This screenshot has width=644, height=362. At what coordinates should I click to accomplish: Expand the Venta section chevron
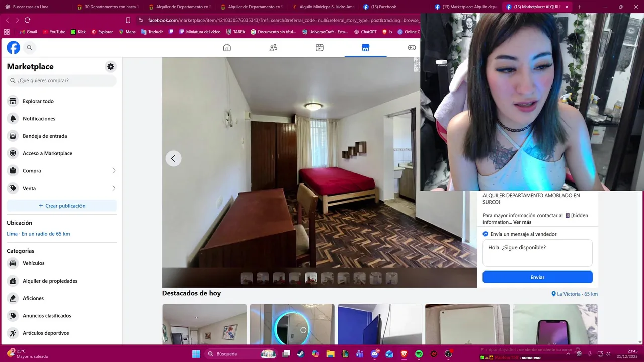(x=114, y=188)
